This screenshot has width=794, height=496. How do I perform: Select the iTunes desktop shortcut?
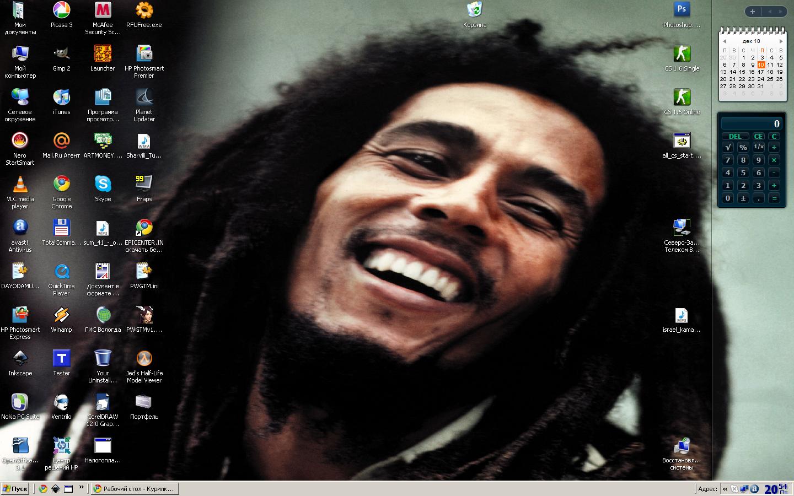pyautogui.click(x=61, y=98)
